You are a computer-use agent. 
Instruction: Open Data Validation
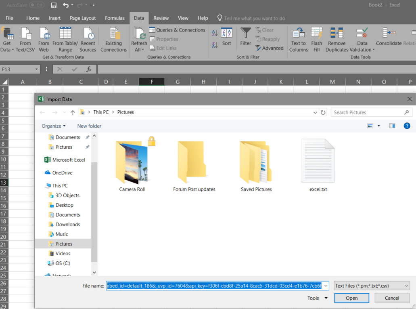362,39
